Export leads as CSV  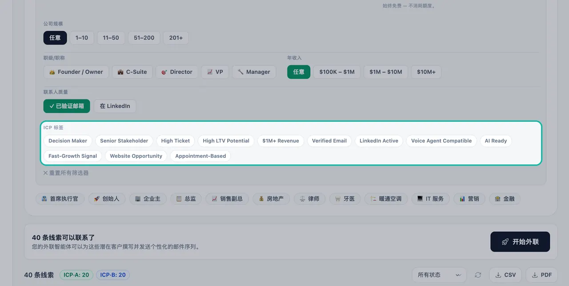pyautogui.click(x=505, y=275)
